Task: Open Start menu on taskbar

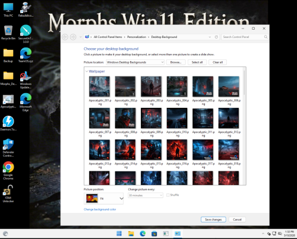Action: [x=119, y=234]
